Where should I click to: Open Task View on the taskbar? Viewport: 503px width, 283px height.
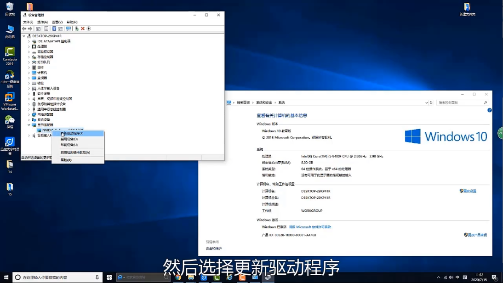(109, 277)
